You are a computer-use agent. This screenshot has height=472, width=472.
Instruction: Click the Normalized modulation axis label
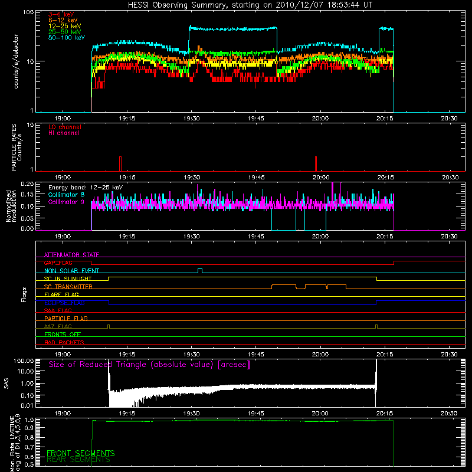click(11, 206)
